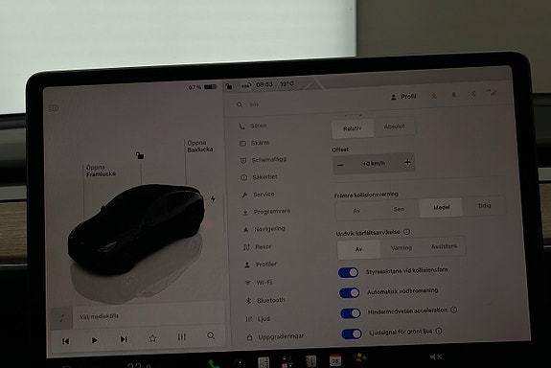Click the Bluetooth icon in top bar
This screenshot has height=368, width=551.
click(473, 94)
